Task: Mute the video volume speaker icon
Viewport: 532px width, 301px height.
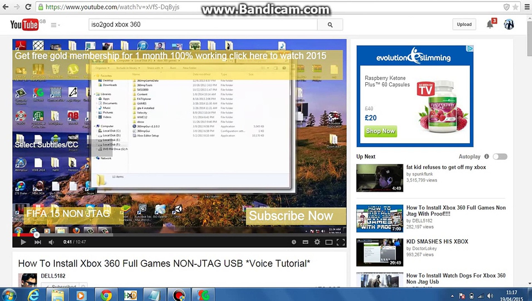Action: coord(51,242)
